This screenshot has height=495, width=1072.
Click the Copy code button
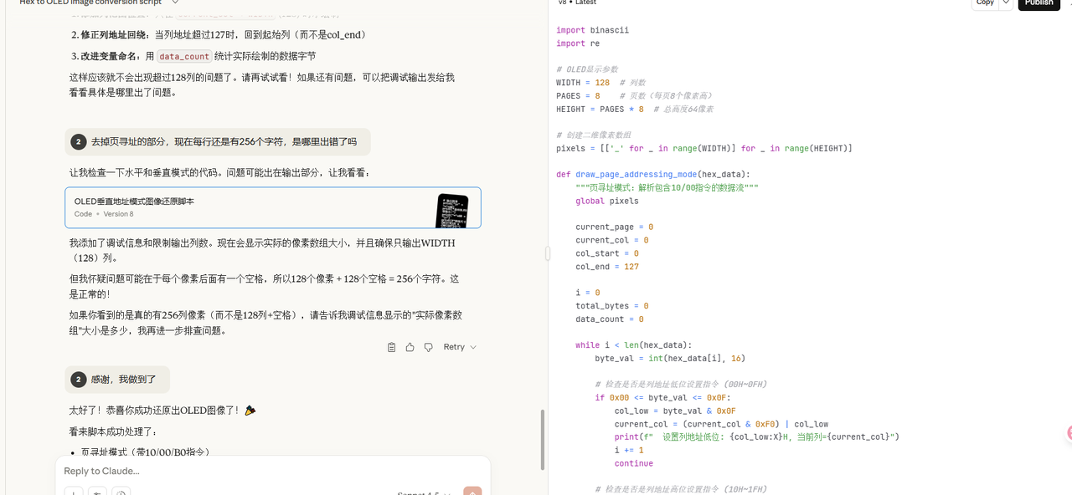click(985, 3)
